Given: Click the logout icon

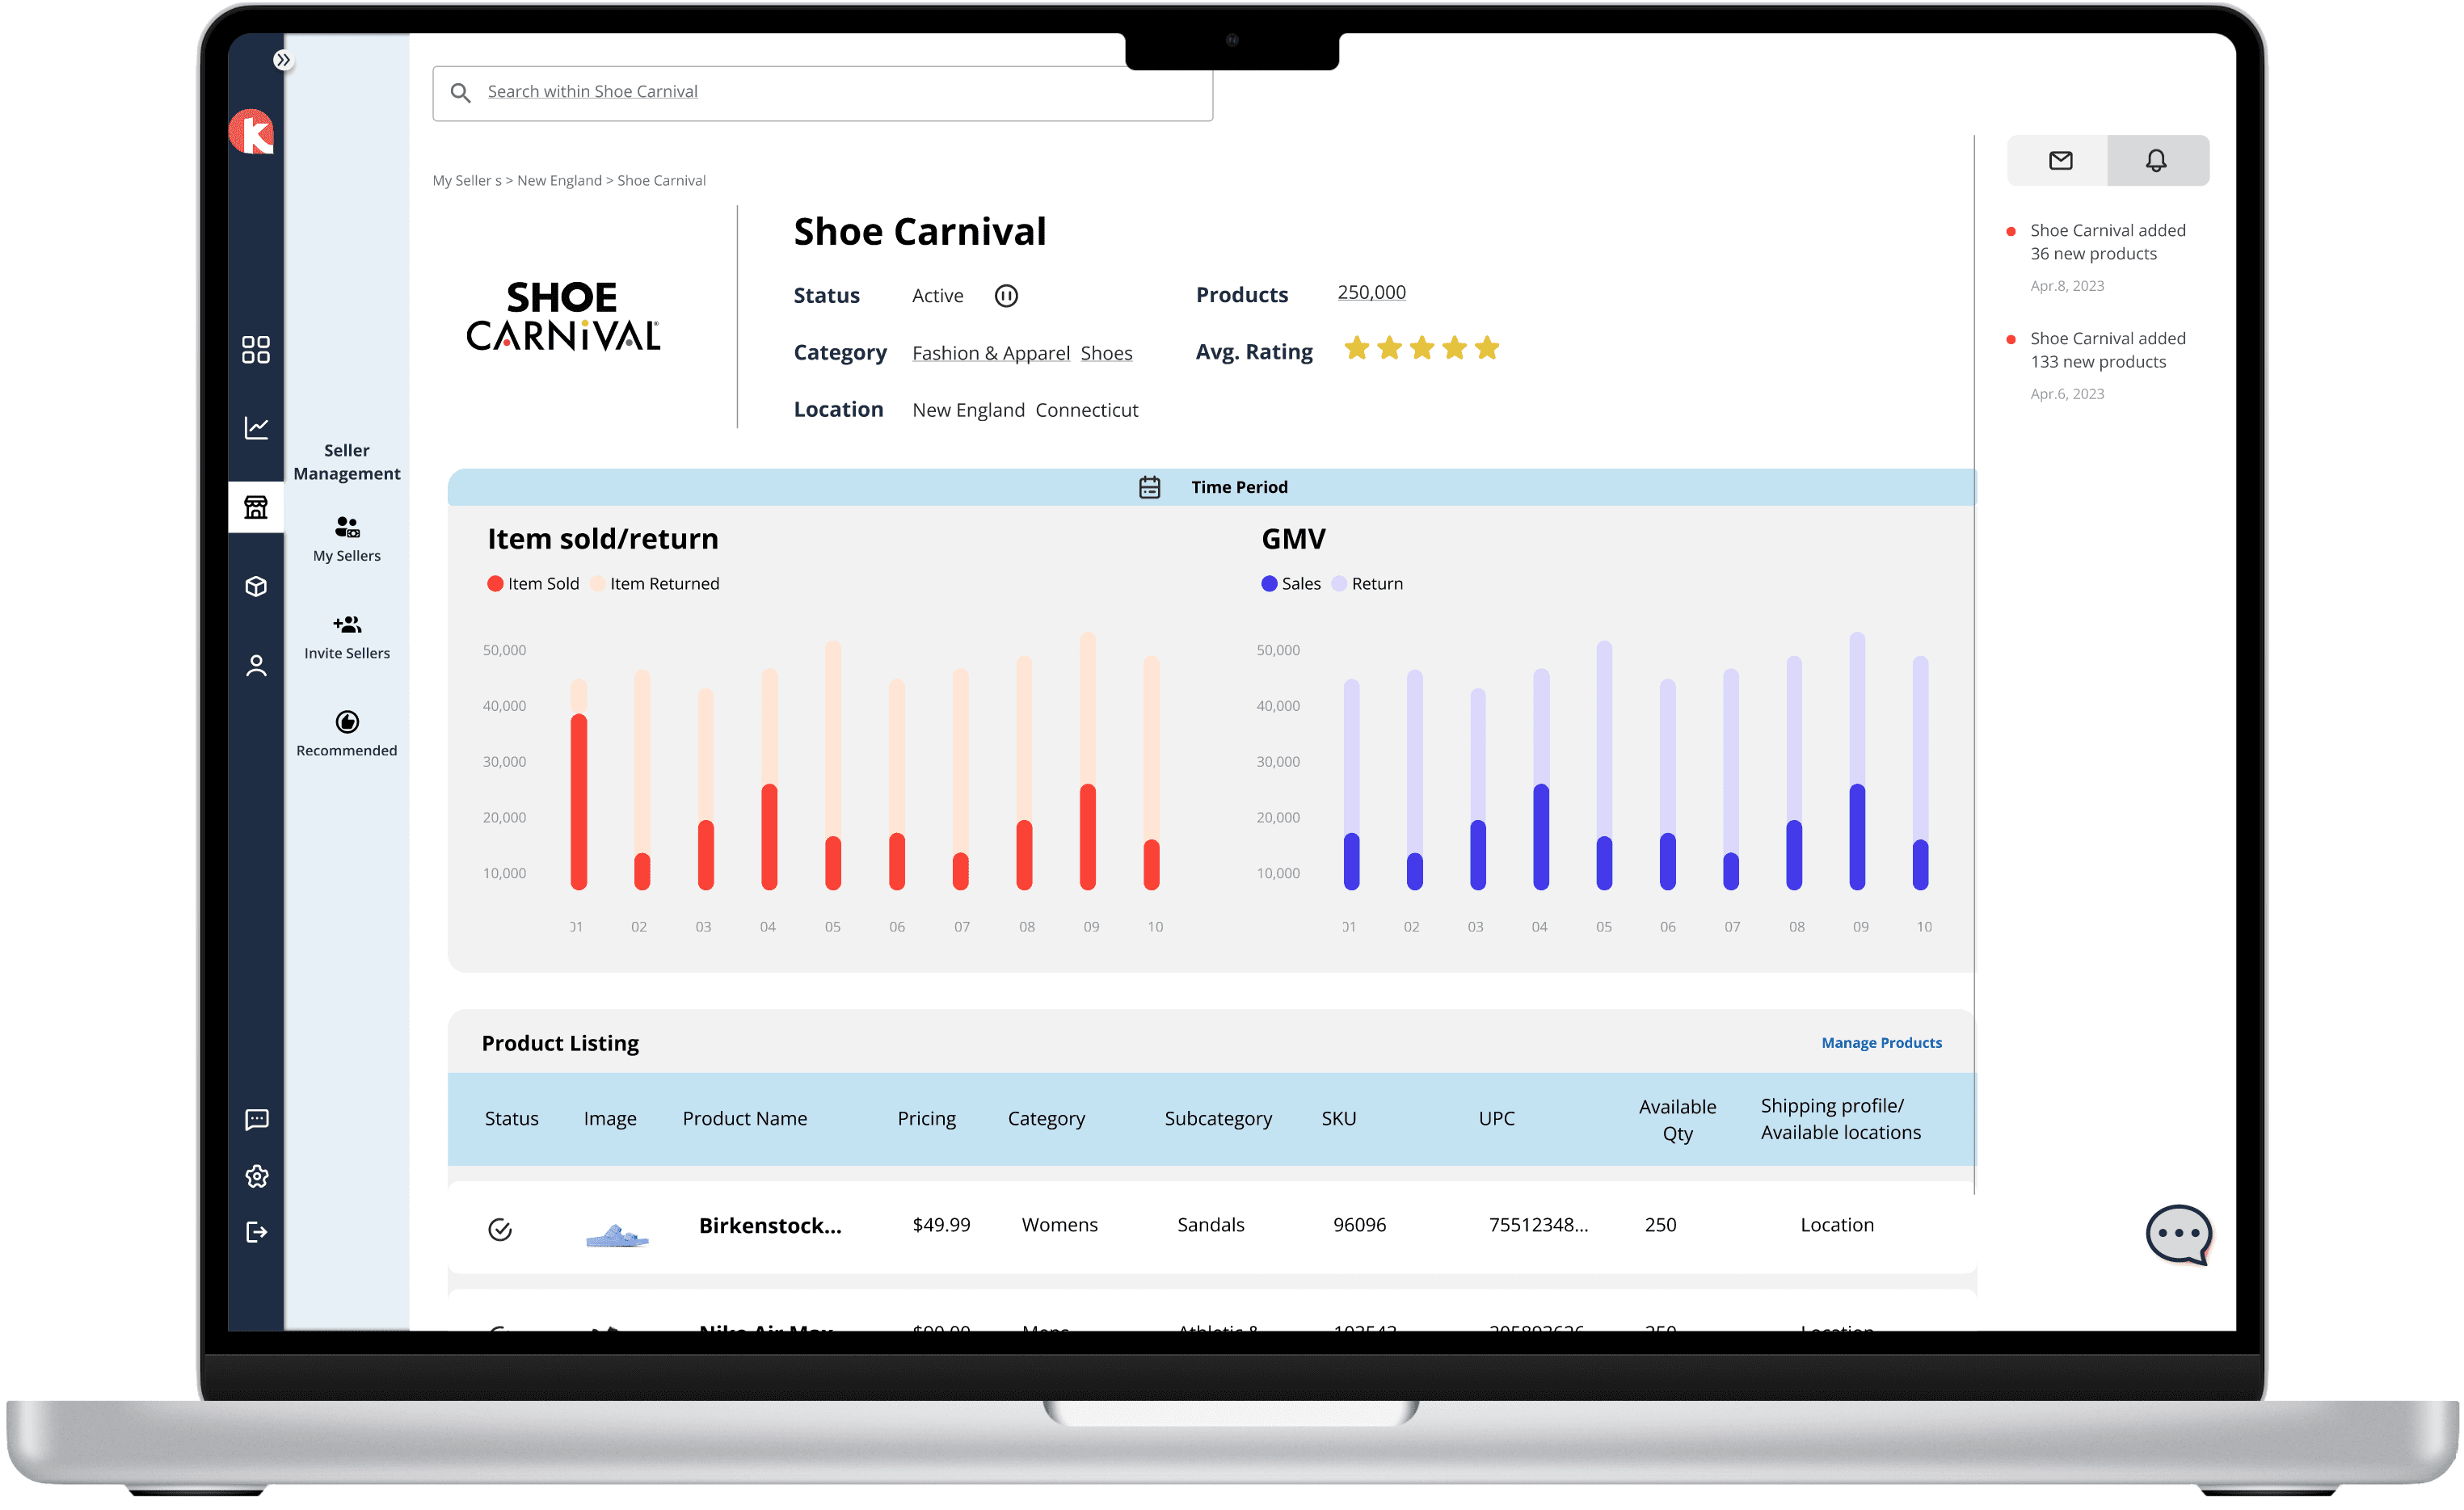Looking at the screenshot, I should pos(257,1232).
